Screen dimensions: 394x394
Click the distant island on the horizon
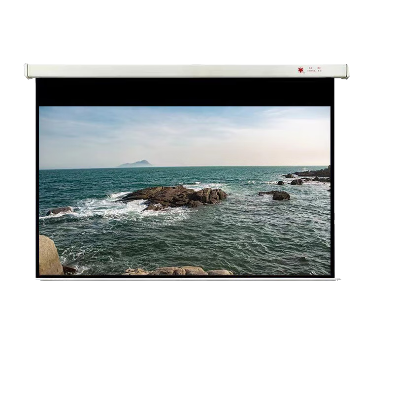136,163
